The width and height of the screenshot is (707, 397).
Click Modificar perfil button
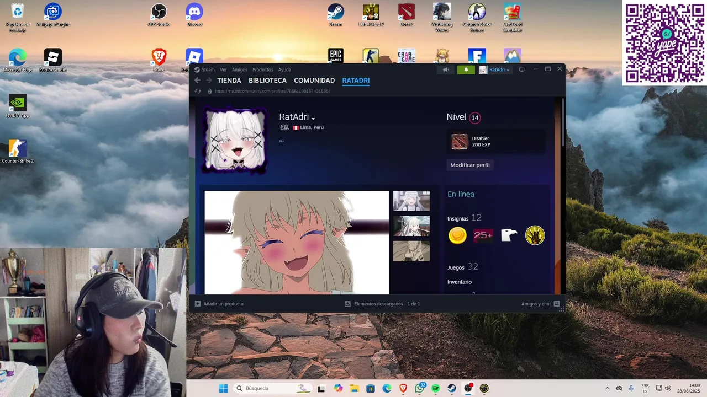470,165
